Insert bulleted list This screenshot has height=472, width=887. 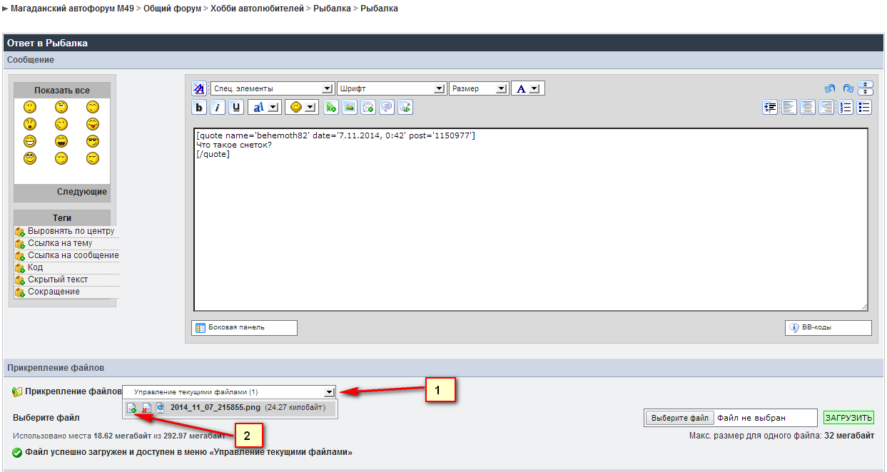point(864,108)
